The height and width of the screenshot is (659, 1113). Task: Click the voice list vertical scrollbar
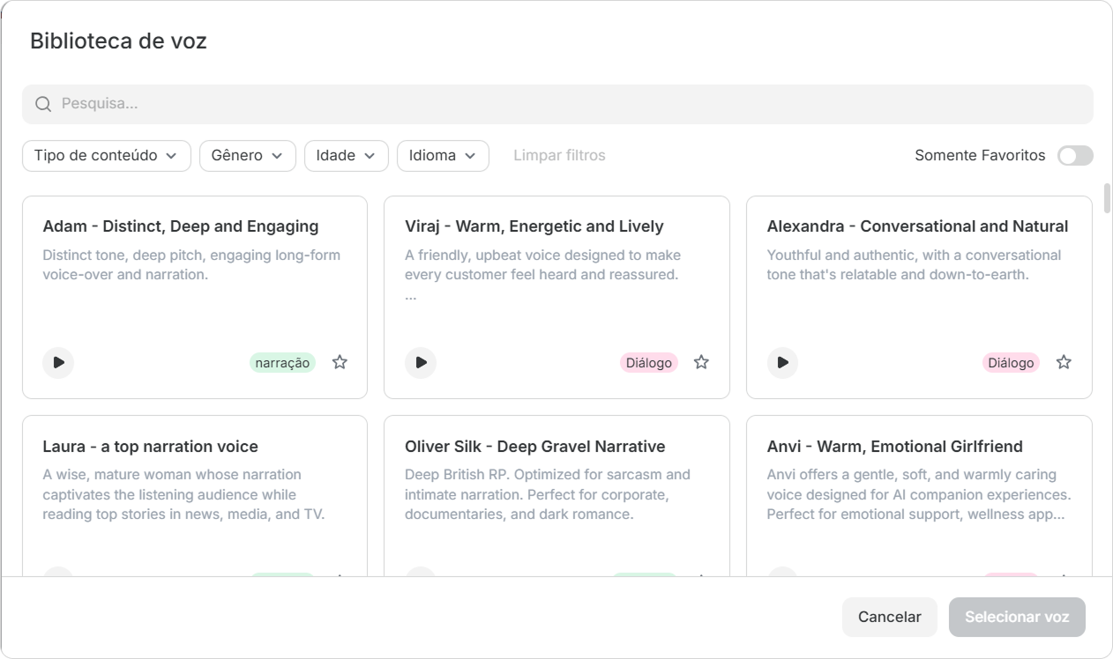click(1108, 198)
